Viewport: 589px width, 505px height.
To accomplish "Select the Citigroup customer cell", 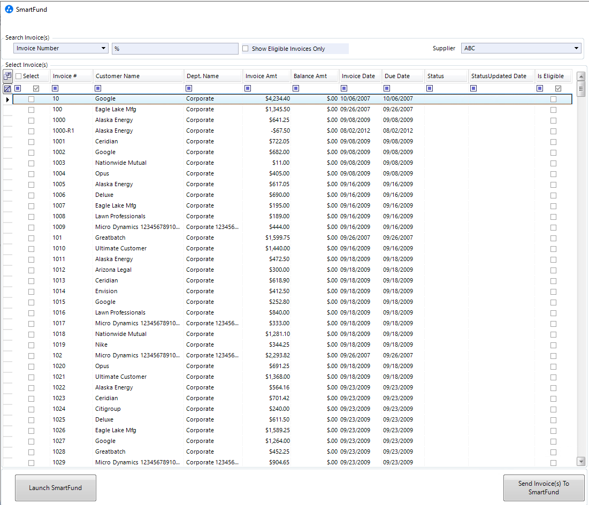I will click(x=138, y=409).
